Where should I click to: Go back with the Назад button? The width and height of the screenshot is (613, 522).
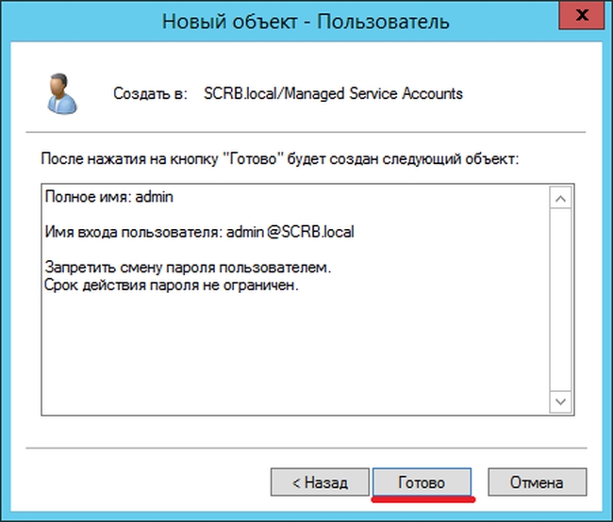click(319, 481)
